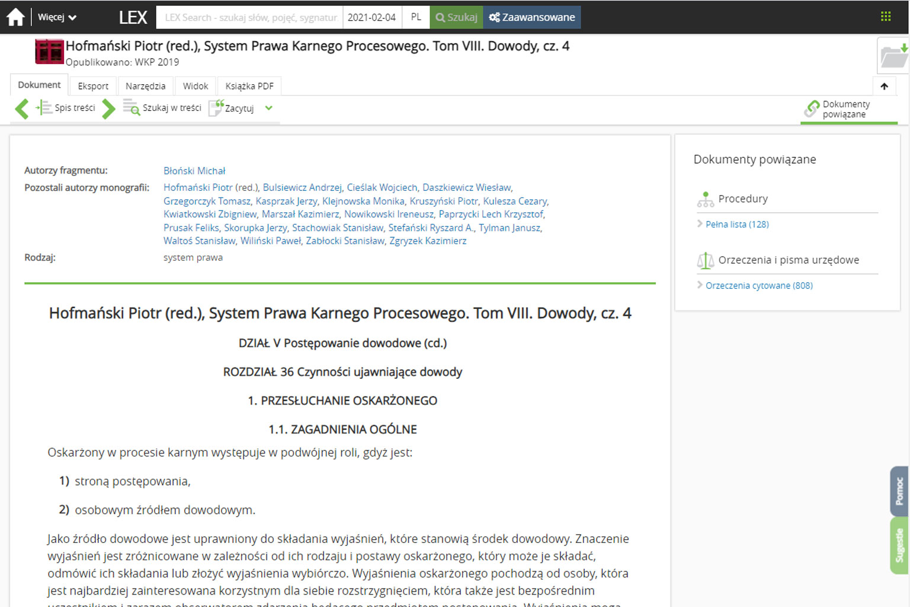Switch to the Dokument tab

coord(39,85)
